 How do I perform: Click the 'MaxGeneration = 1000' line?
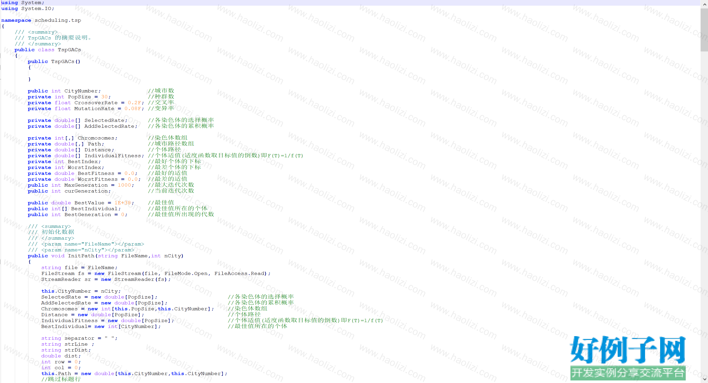coord(81,185)
